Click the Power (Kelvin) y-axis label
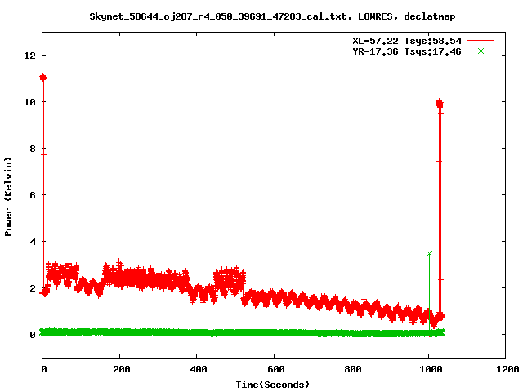Viewport: 523px width, 392px height. [x=8, y=197]
